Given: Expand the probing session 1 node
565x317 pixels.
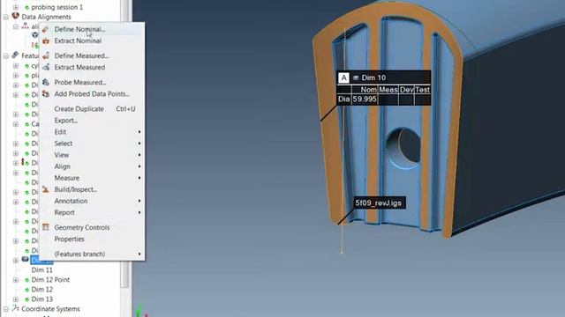Looking at the screenshot, I should pyautogui.click(x=16, y=7).
